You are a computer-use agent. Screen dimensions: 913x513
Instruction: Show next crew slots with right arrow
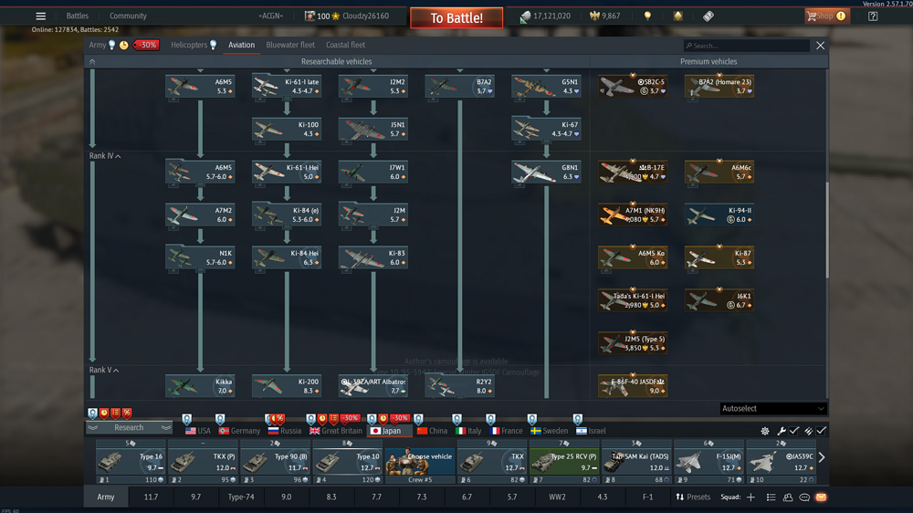coord(822,457)
